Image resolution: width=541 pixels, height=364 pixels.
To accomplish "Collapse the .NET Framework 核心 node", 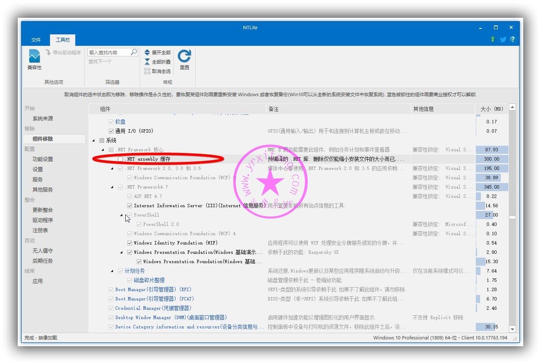I will point(103,150).
